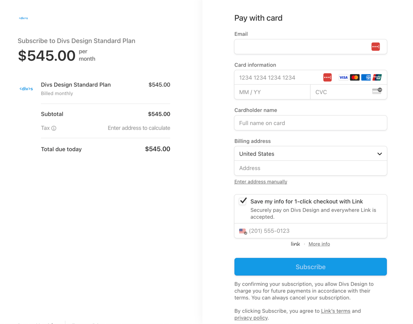Open the More info link
The height and width of the screenshot is (324, 413).
[x=319, y=244]
